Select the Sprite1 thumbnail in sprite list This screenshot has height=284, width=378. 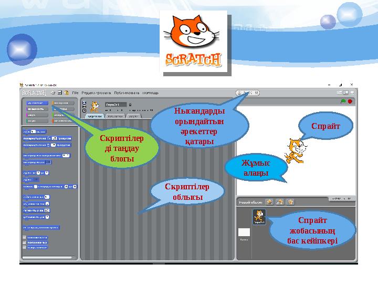259,217
